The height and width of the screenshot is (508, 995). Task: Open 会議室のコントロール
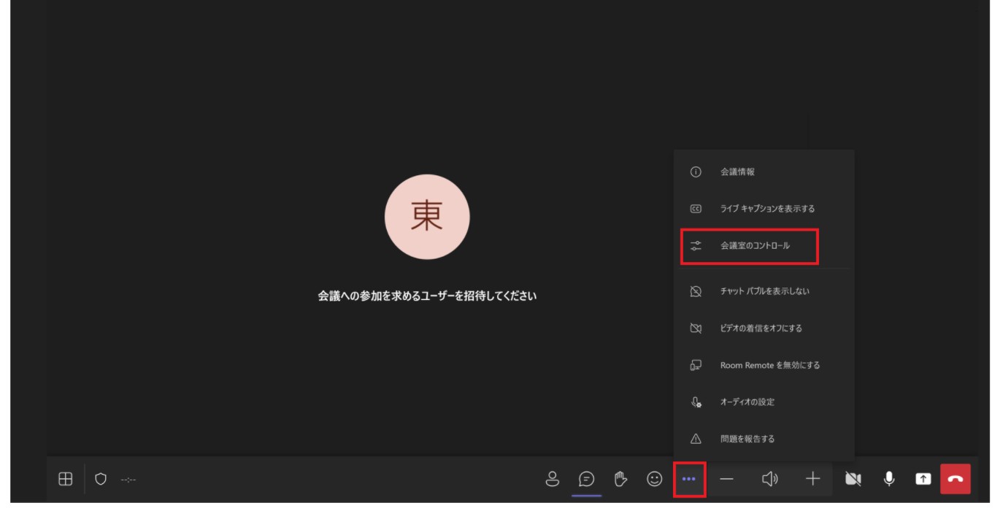point(764,246)
